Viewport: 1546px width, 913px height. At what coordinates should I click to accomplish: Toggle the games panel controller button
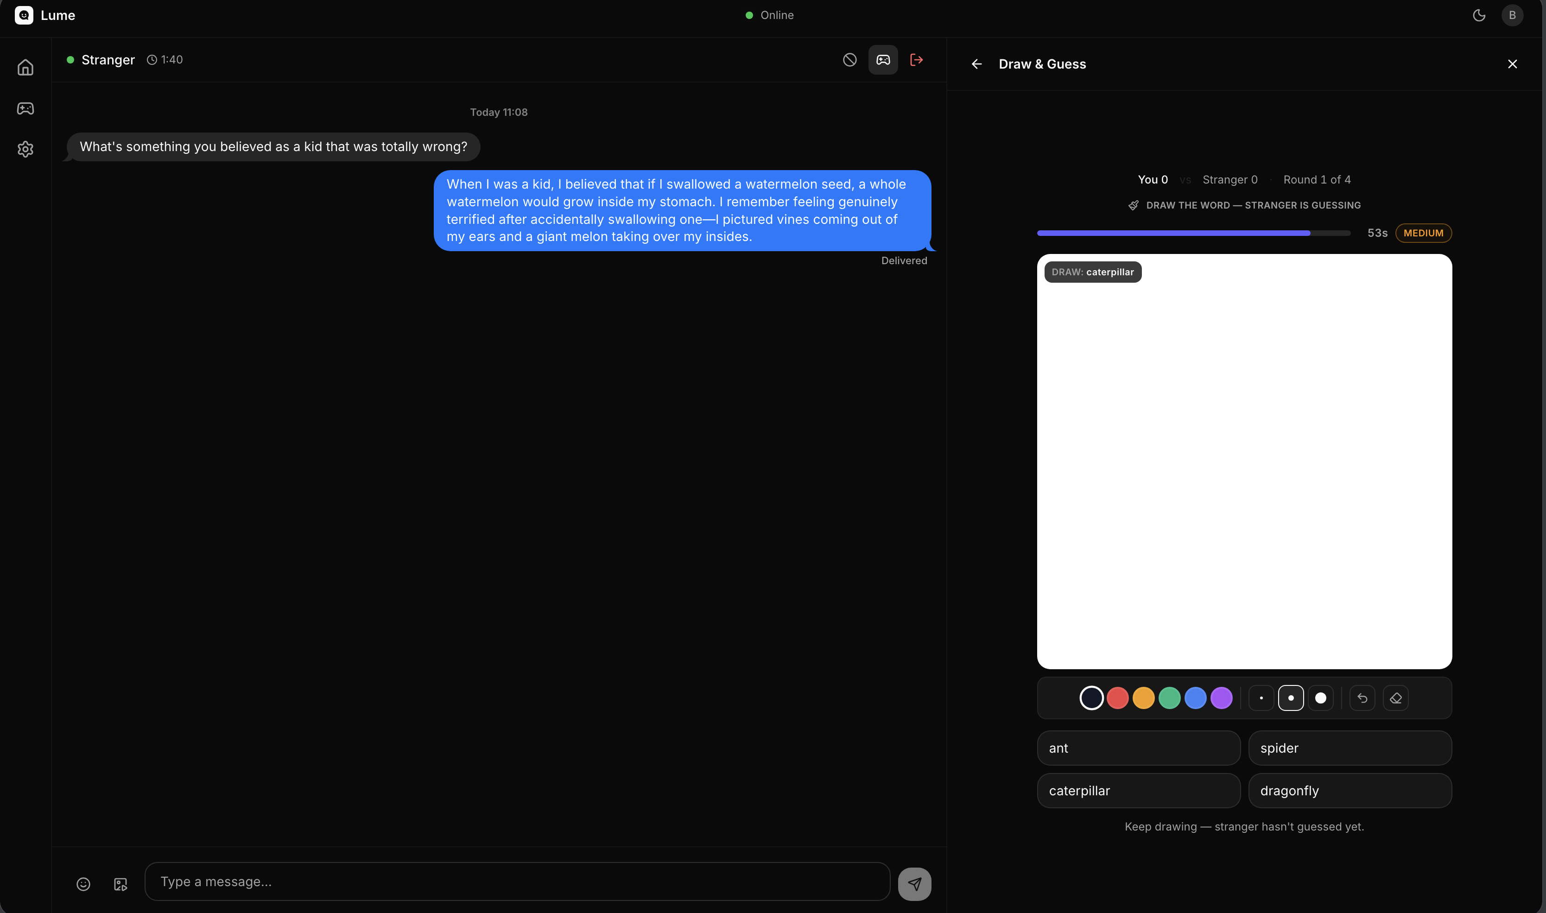click(x=883, y=60)
